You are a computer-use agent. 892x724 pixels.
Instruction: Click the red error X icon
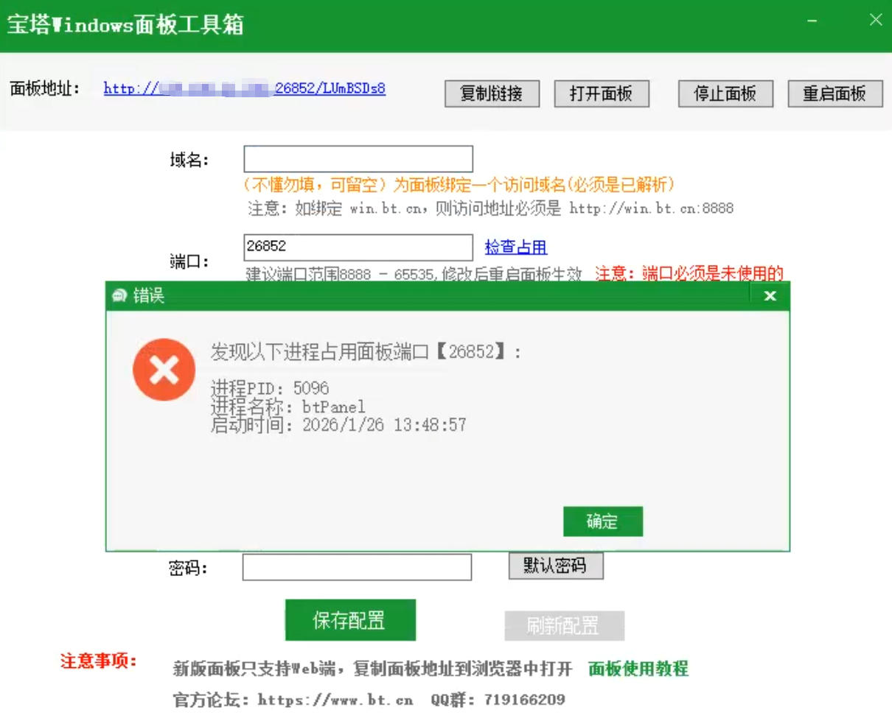click(164, 370)
